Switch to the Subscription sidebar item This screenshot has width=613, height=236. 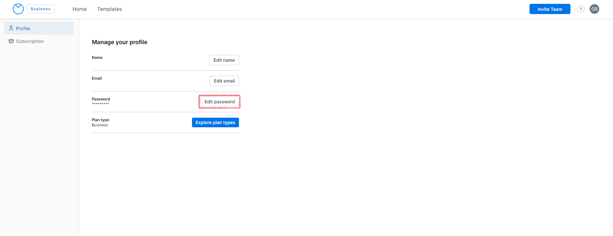tap(39, 41)
